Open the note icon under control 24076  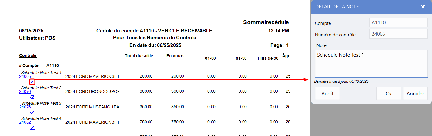click(32, 112)
